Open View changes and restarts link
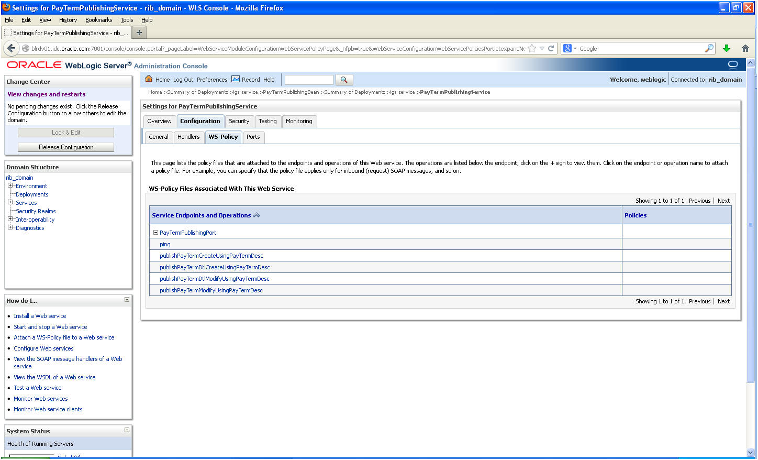The image size is (758, 460). 47,94
